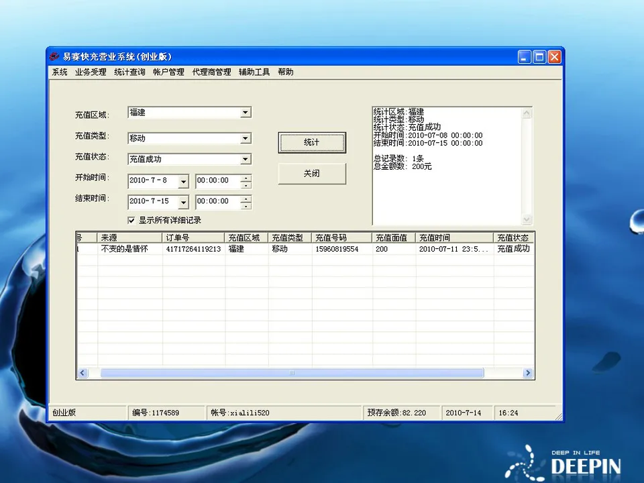Click the app icon in title bar

pos(55,57)
